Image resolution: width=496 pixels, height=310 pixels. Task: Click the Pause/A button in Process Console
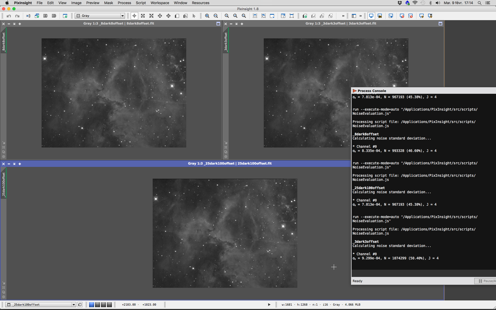coord(487,281)
